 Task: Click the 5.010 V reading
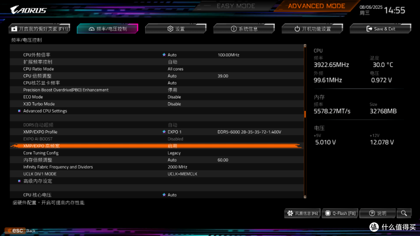pyautogui.click(x=325, y=142)
